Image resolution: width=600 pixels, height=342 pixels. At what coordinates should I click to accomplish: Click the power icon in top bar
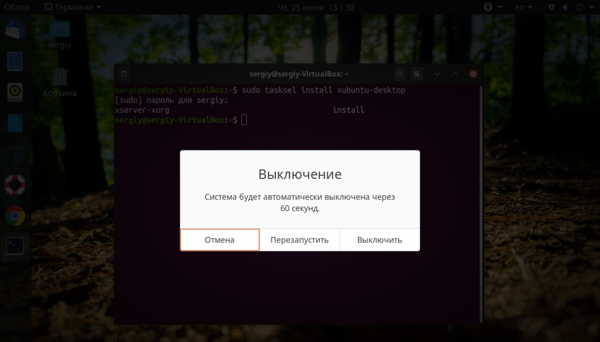580,7
